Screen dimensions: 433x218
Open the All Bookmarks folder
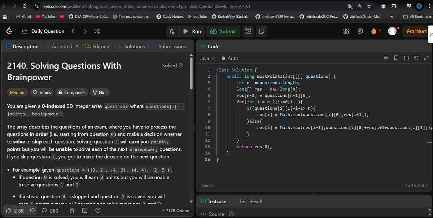417,17
